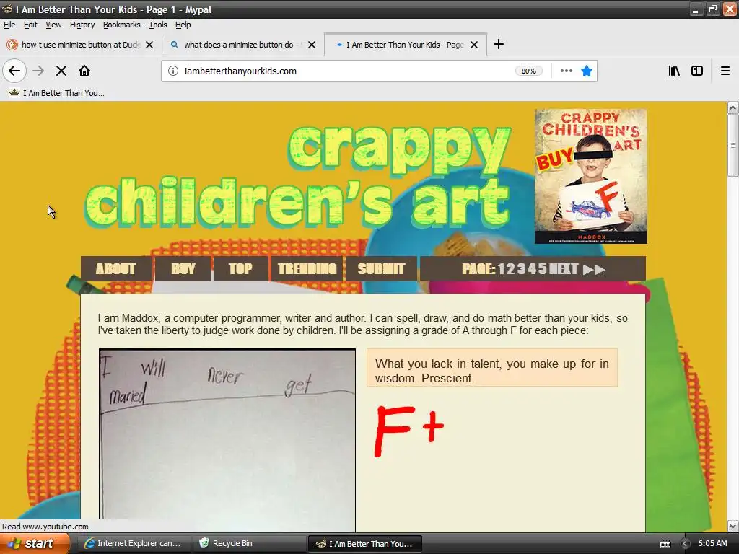Click scrollbar up arrow
Image resolution: width=739 pixels, height=554 pixels.
pyautogui.click(x=733, y=108)
